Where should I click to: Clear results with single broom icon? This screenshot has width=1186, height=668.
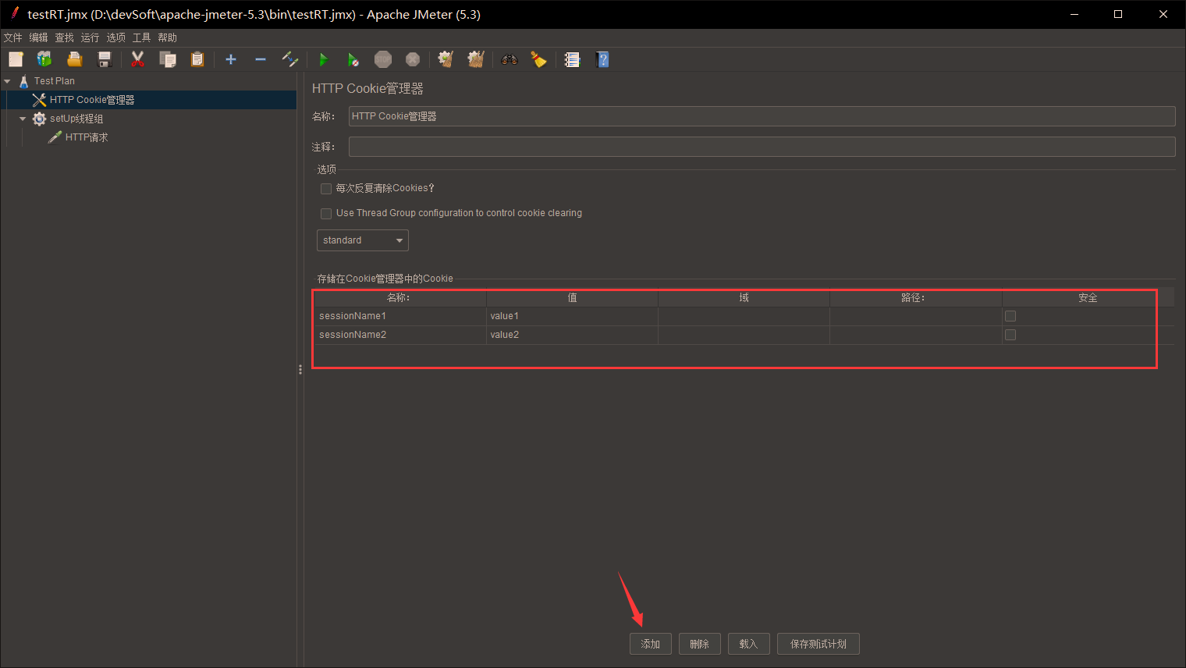(446, 59)
